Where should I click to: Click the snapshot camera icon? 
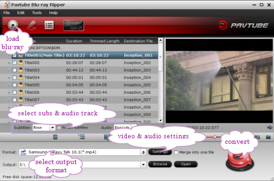257,137
